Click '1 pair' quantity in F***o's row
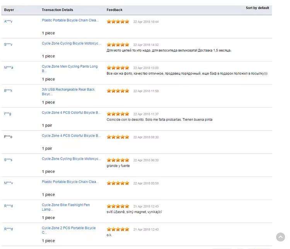290x249 pixels. 47,149
